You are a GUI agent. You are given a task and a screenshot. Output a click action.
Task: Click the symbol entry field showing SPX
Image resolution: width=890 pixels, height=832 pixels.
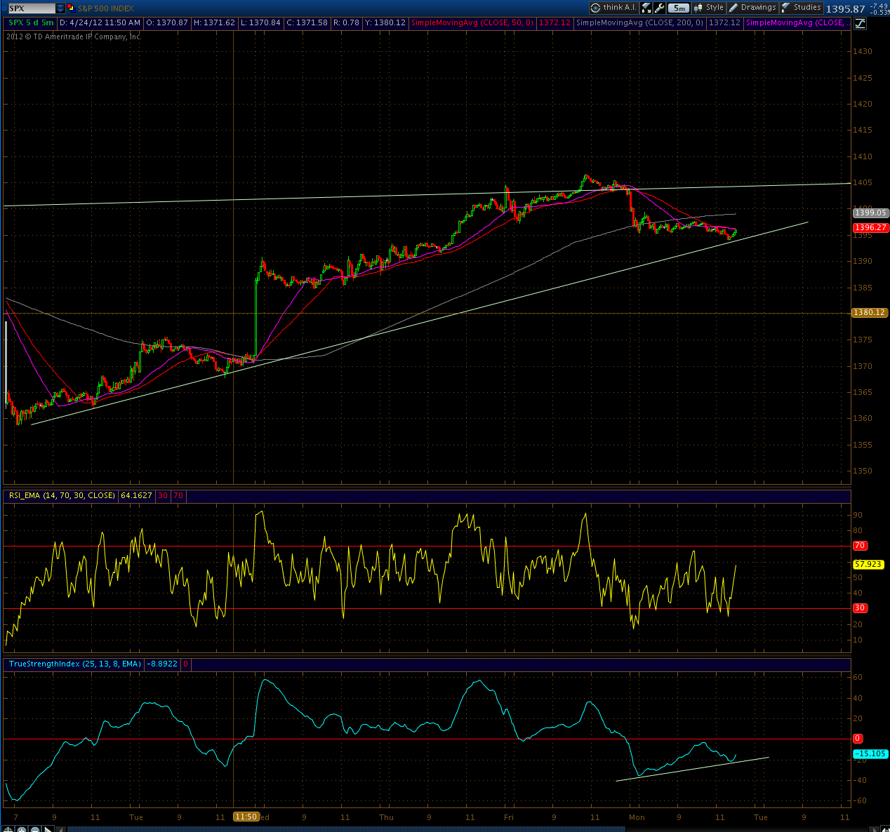(x=32, y=8)
